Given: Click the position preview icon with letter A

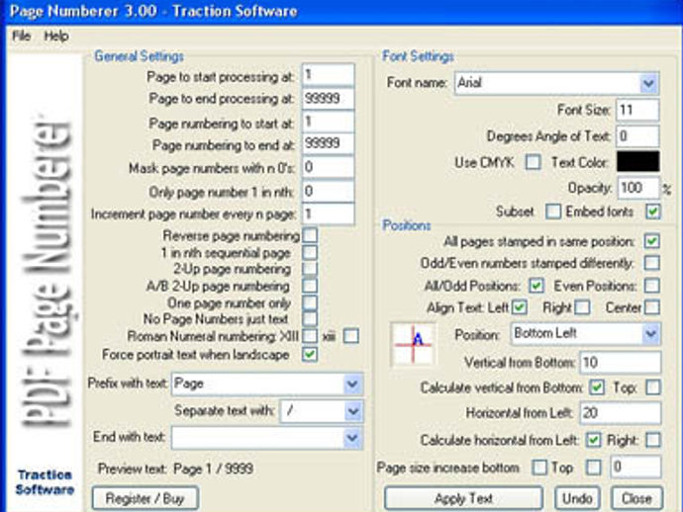Looking at the screenshot, I should click(414, 345).
